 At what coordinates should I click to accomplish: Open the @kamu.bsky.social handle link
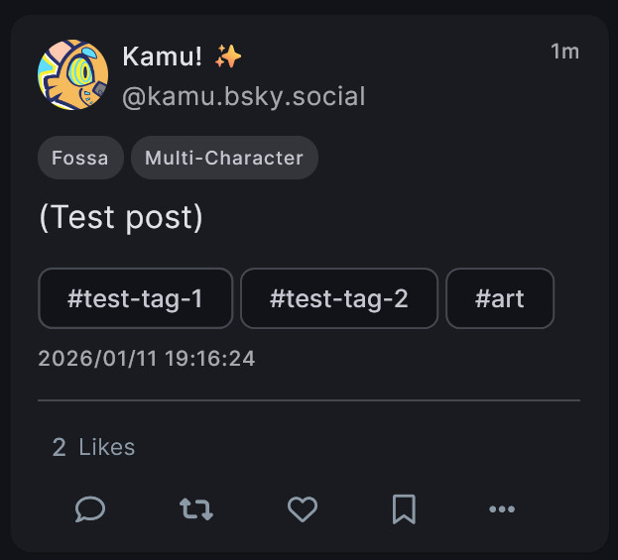pos(243,96)
